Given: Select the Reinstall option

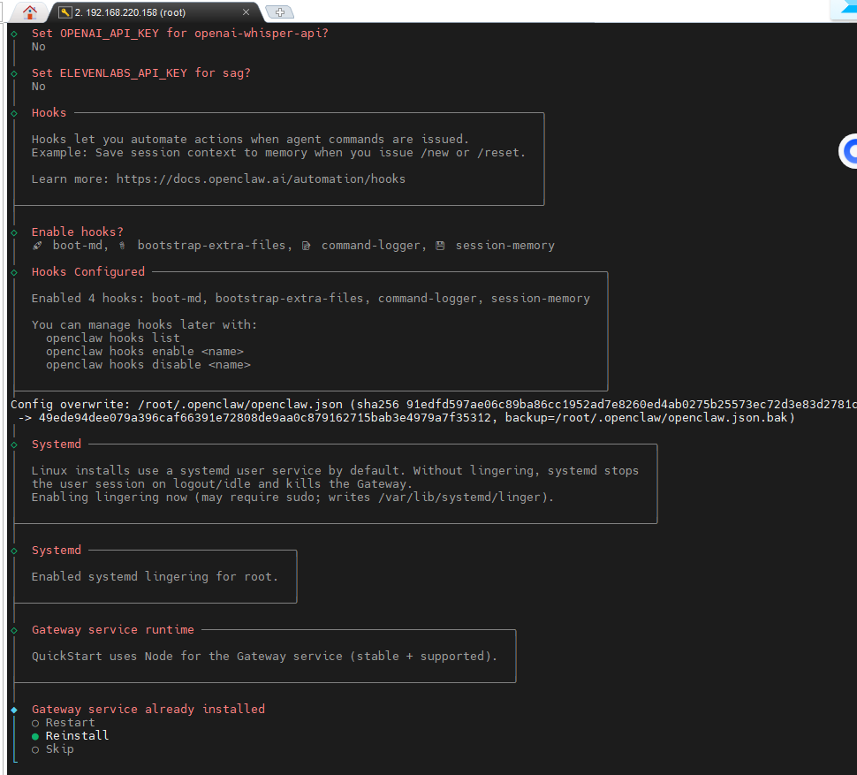Looking at the screenshot, I should (71, 735).
